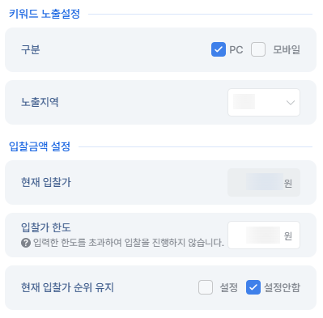Image resolution: width=323 pixels, height=318 pixels.
Task: Click the question mark help icon
Action: tap(26, 243)
